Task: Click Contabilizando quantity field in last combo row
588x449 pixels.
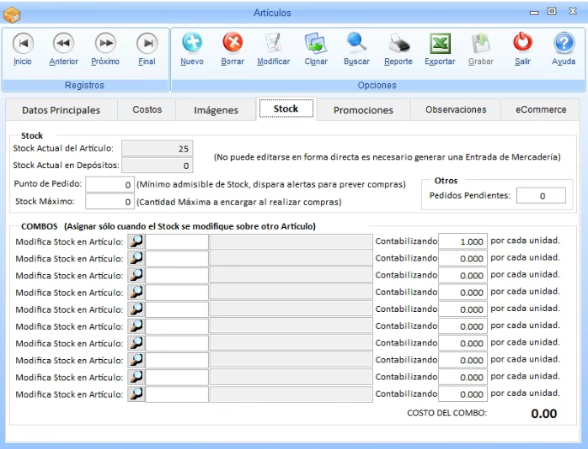Action: click(x=462, y=394)
